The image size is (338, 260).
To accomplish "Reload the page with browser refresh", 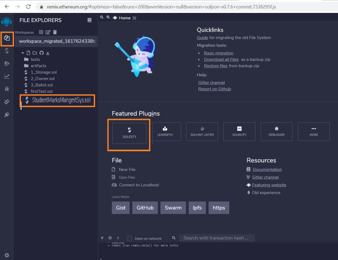I will (x=28, y=7).
